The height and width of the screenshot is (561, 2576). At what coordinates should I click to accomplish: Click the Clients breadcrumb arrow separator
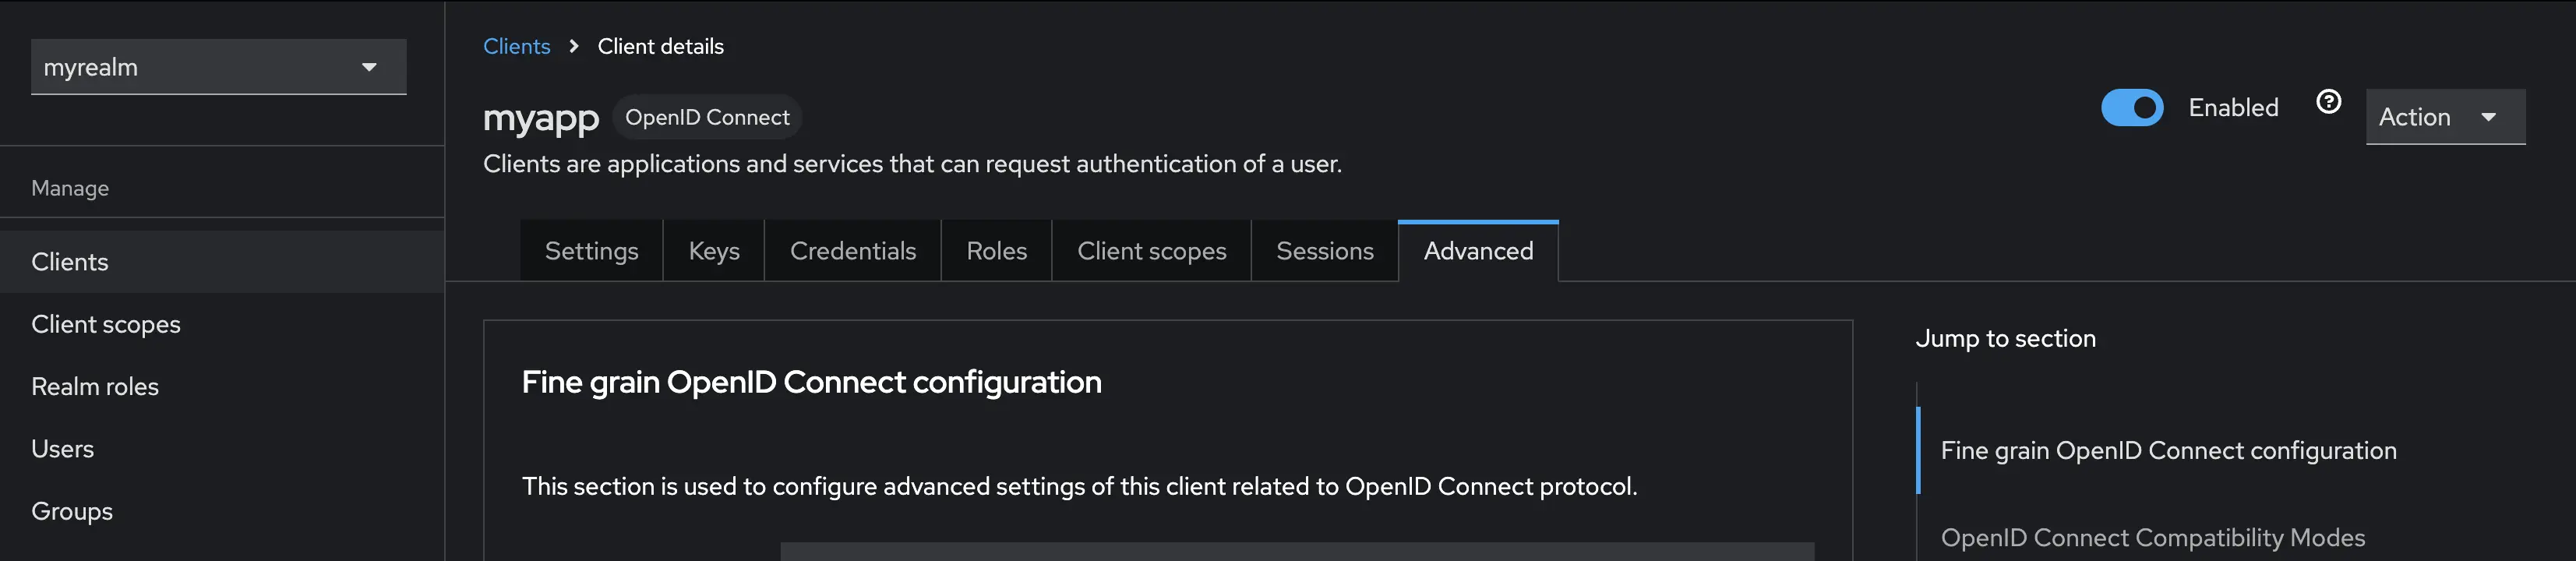tap(573, 46)
